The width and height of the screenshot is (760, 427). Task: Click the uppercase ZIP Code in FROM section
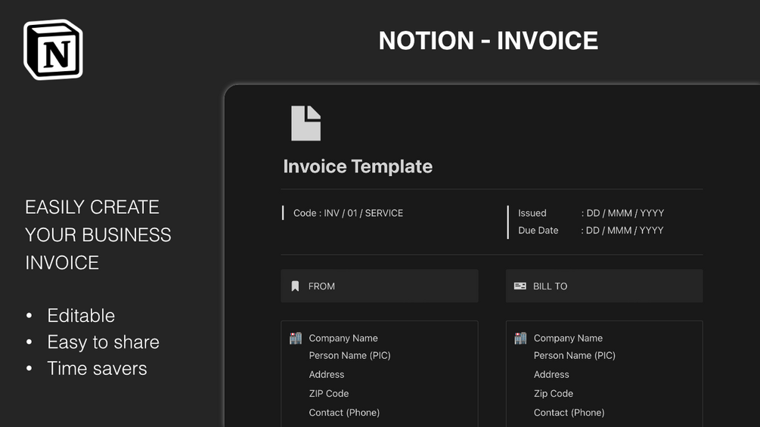[x=329, y=394]
